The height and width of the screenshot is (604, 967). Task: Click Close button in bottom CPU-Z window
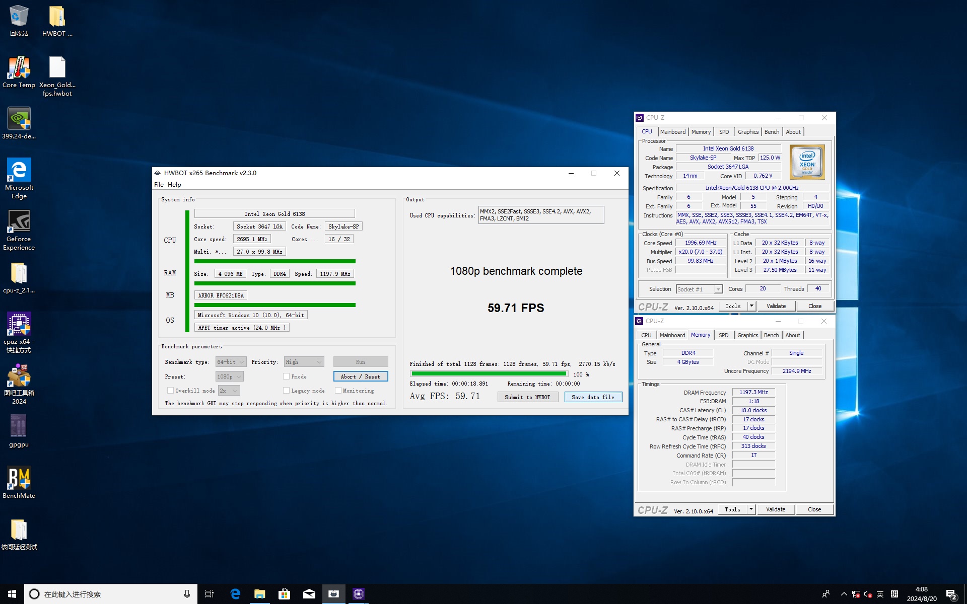[x=814, y=509]
